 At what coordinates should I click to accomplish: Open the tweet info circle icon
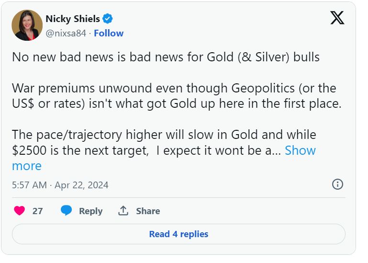(x=337, y=184)
